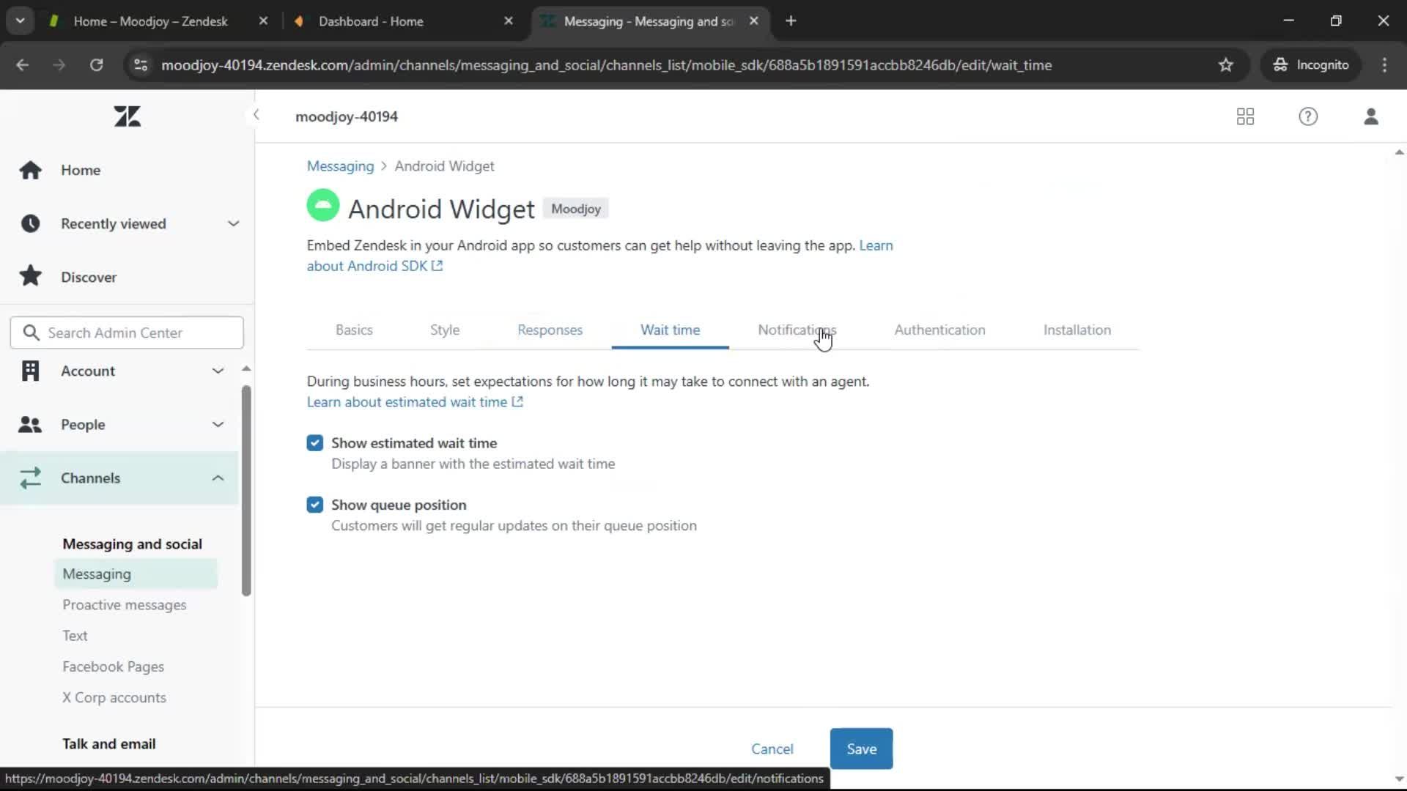1407x791 pixels.
Task: Switch to the Style tab
Action: point(445,330)
